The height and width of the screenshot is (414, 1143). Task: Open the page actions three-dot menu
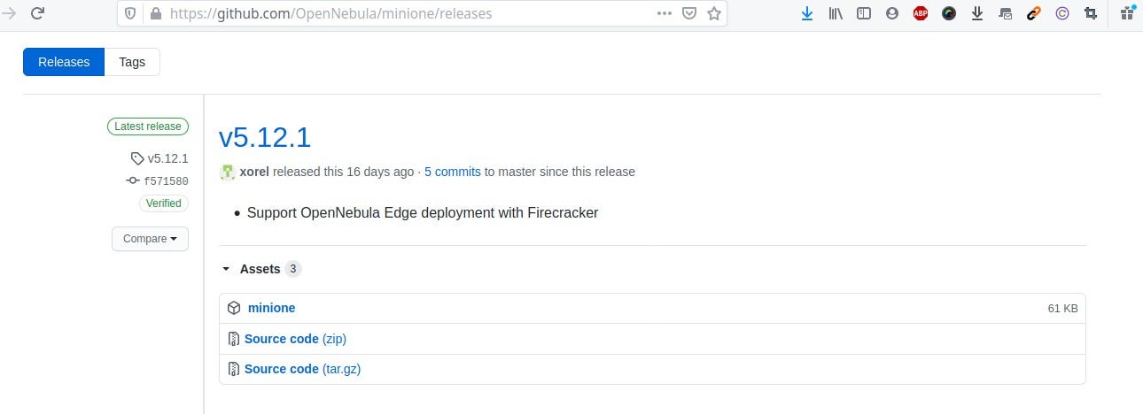(x=665, y=13)
